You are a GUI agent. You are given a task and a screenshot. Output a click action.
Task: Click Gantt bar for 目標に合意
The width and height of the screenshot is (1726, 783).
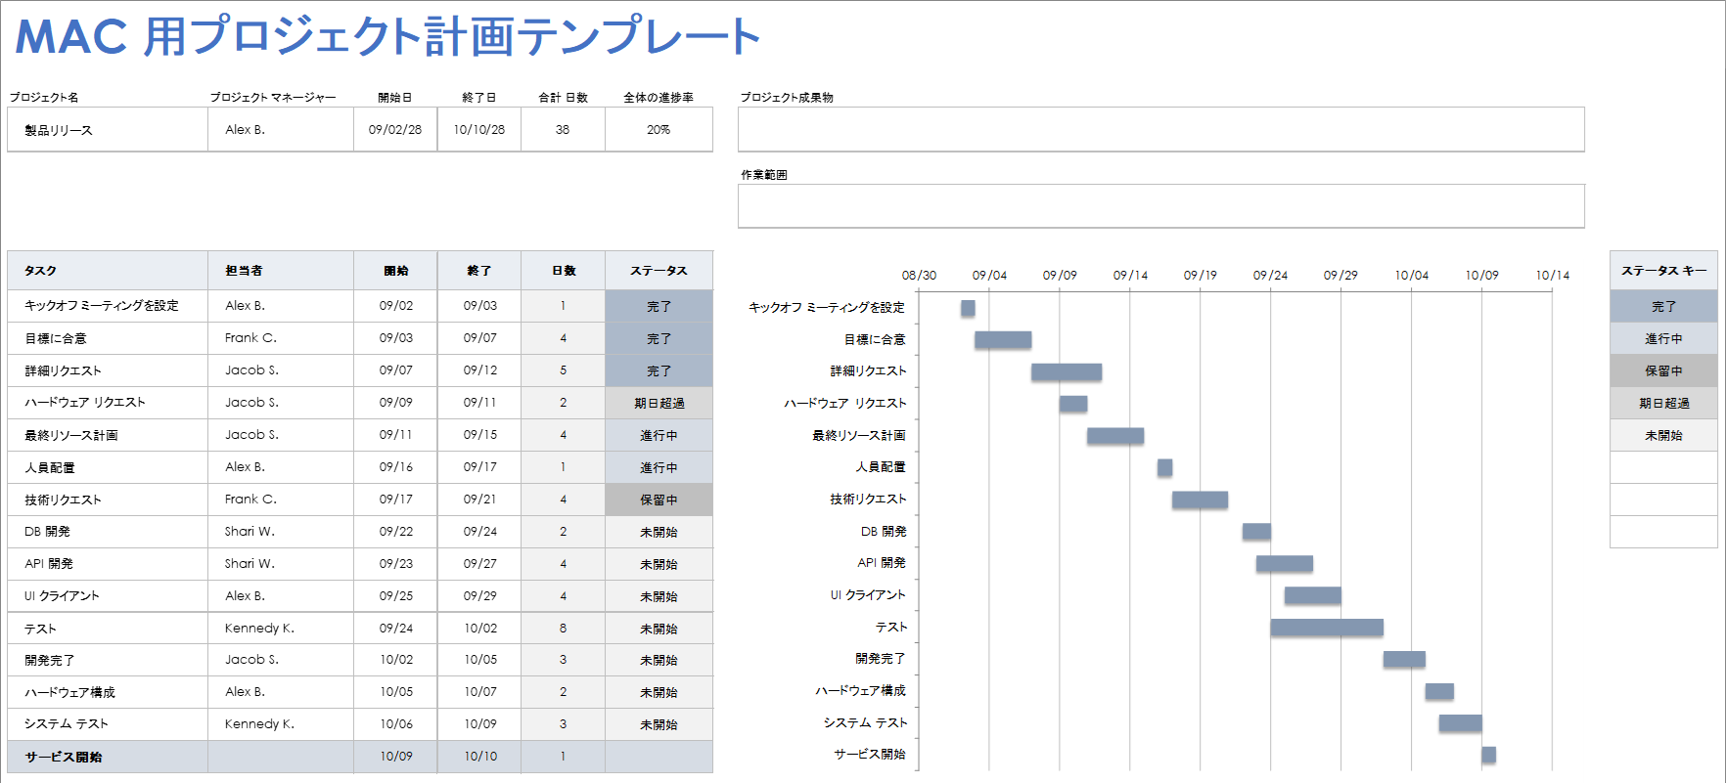[x=1003, y=340]
